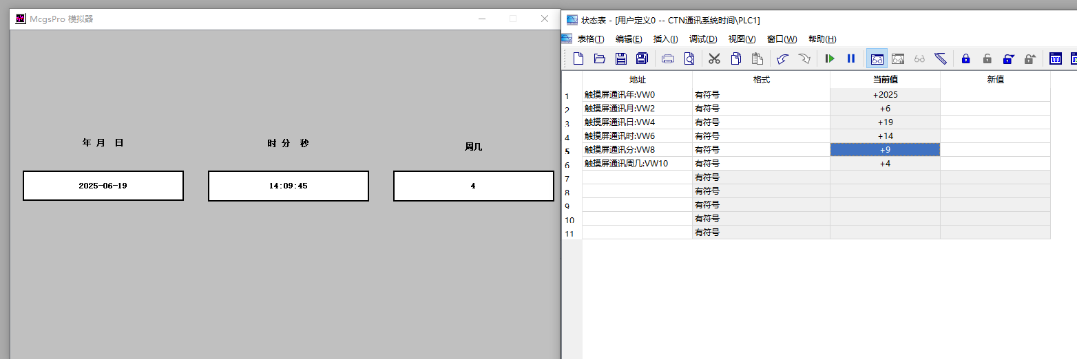This screenshot has width=1077, height=359.
Task: Open the 编辑(E) menu
Action: coord(629,39)
